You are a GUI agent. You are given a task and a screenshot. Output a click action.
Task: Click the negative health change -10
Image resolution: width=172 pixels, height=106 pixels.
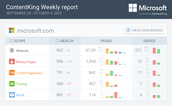pyautogui.click(x=69, y=84)
